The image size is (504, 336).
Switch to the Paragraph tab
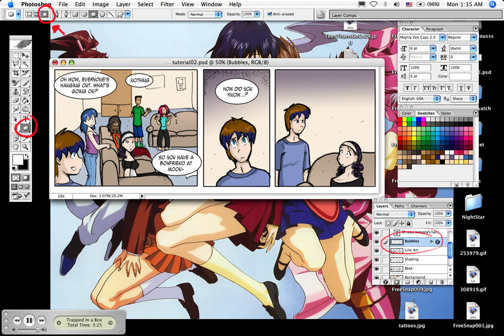pyautogui.click(x=434, y=29)
